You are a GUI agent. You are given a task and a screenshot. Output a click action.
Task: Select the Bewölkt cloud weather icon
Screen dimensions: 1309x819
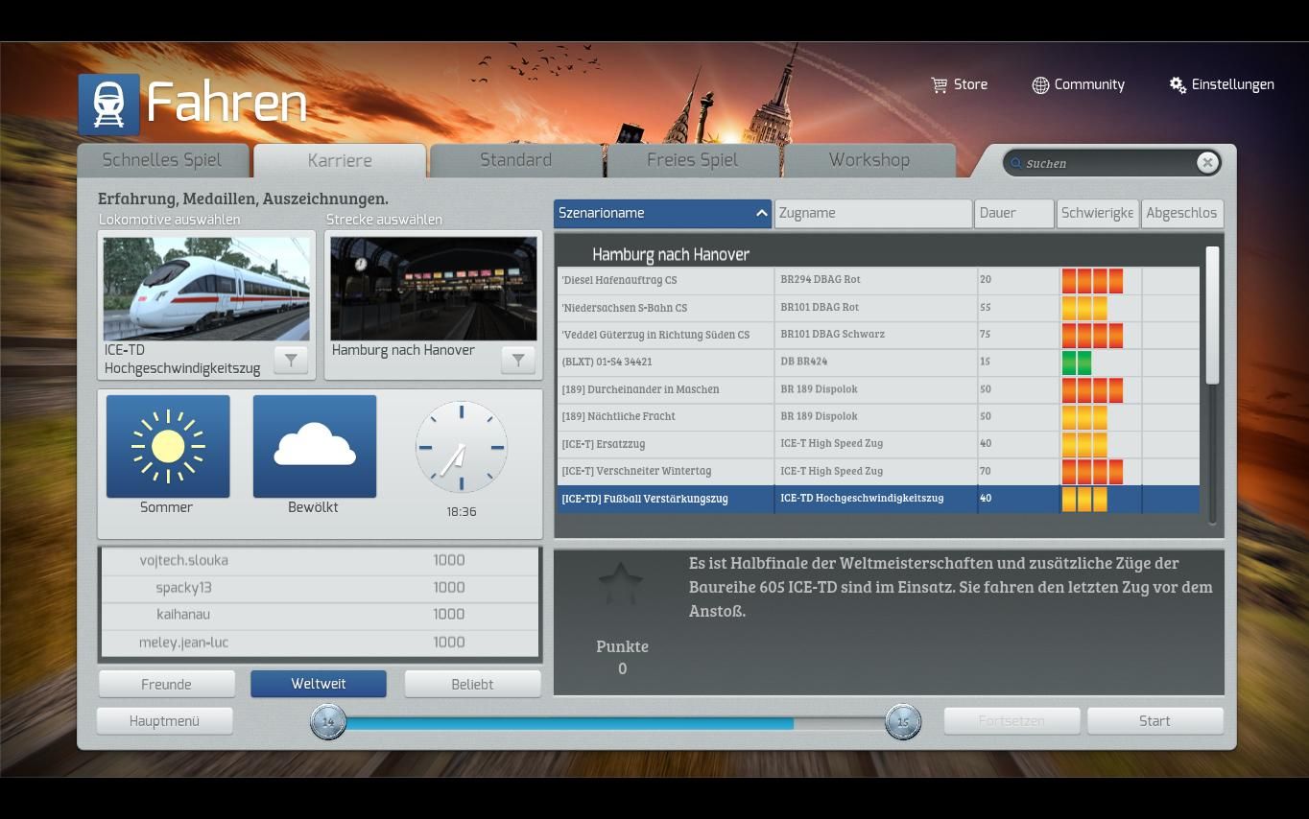315,447
